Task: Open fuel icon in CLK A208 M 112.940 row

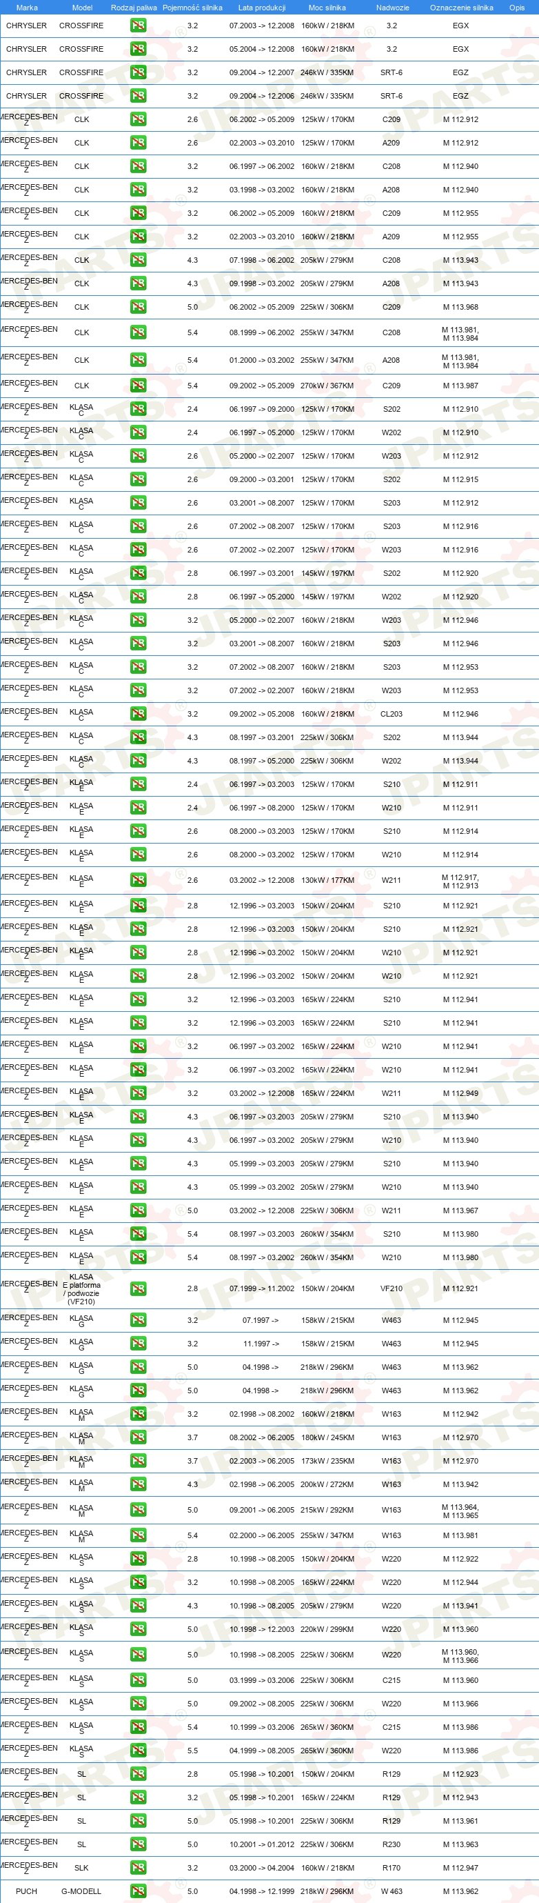Action: (138, 190)
